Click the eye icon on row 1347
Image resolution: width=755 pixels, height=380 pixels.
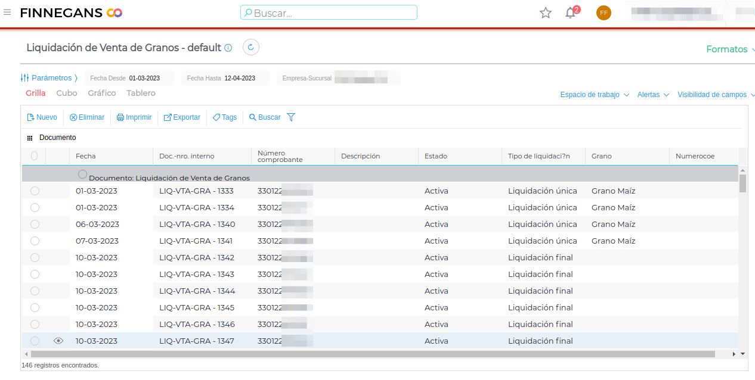pos(58,341)
